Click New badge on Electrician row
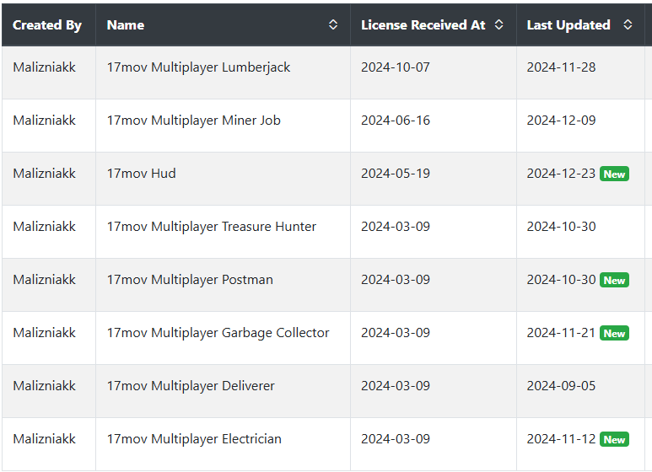This screenshot has height=472, width=652. [614, 440]
